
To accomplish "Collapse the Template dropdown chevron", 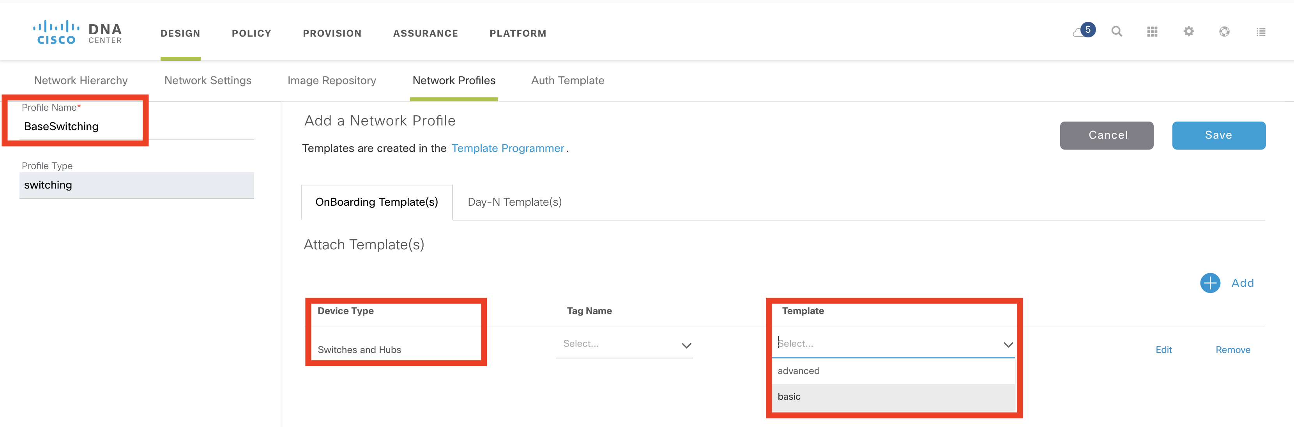I will pyautogui.click(x=1008, y=345).
